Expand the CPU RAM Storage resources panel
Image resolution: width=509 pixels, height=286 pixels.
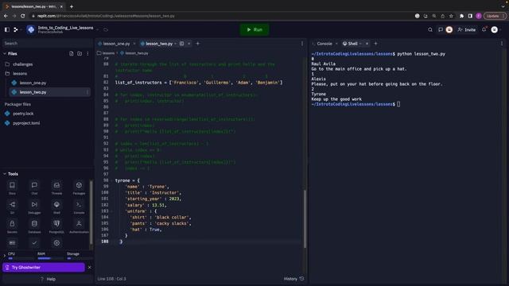[5, 256]
